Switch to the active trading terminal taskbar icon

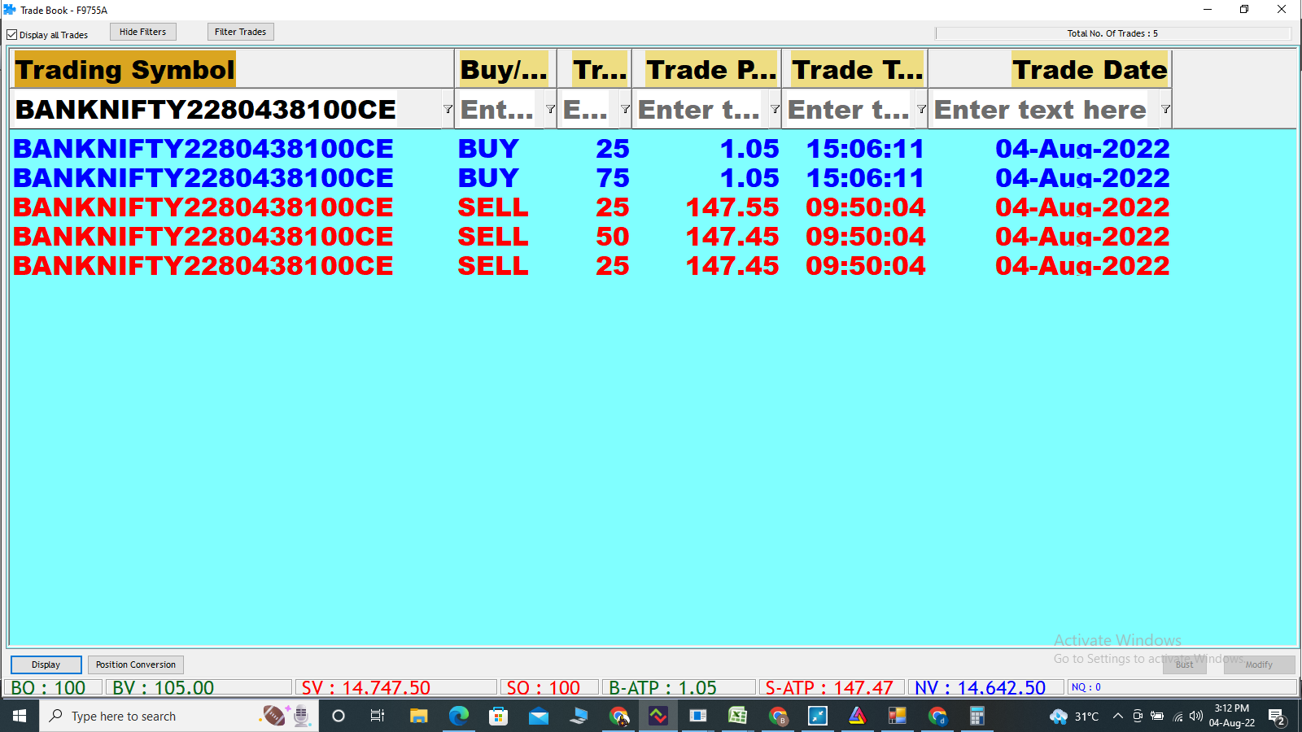click(x=658, y=716)
